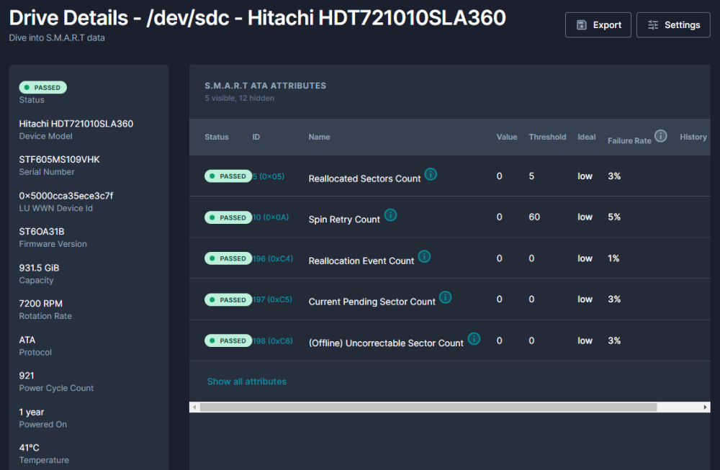
Task: Click PASSED badge in Reallocation Event Count row
Action: [228, 258]
